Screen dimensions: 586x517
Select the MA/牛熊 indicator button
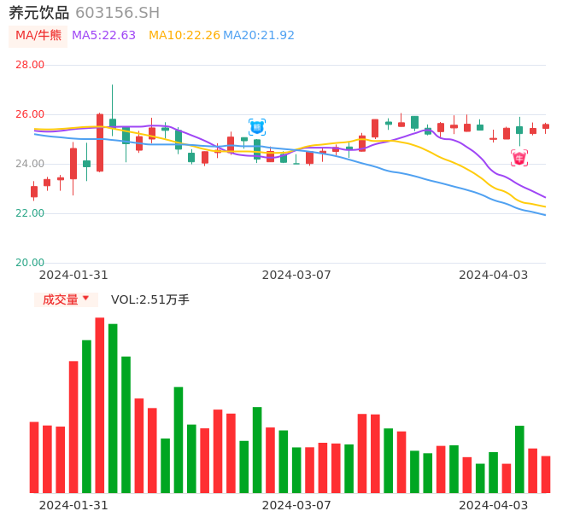[x=38, y=36]
